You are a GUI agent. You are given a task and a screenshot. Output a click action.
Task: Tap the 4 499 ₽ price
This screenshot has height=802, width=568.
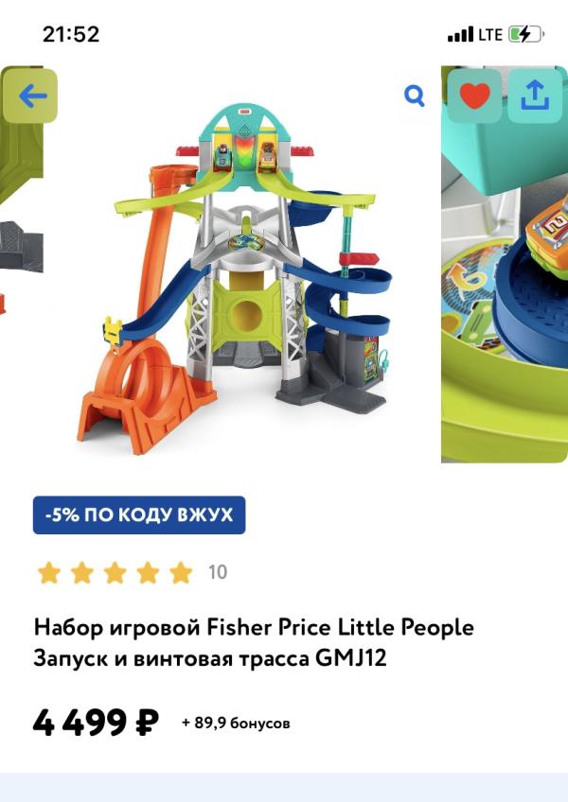click(x=96, y=723)
